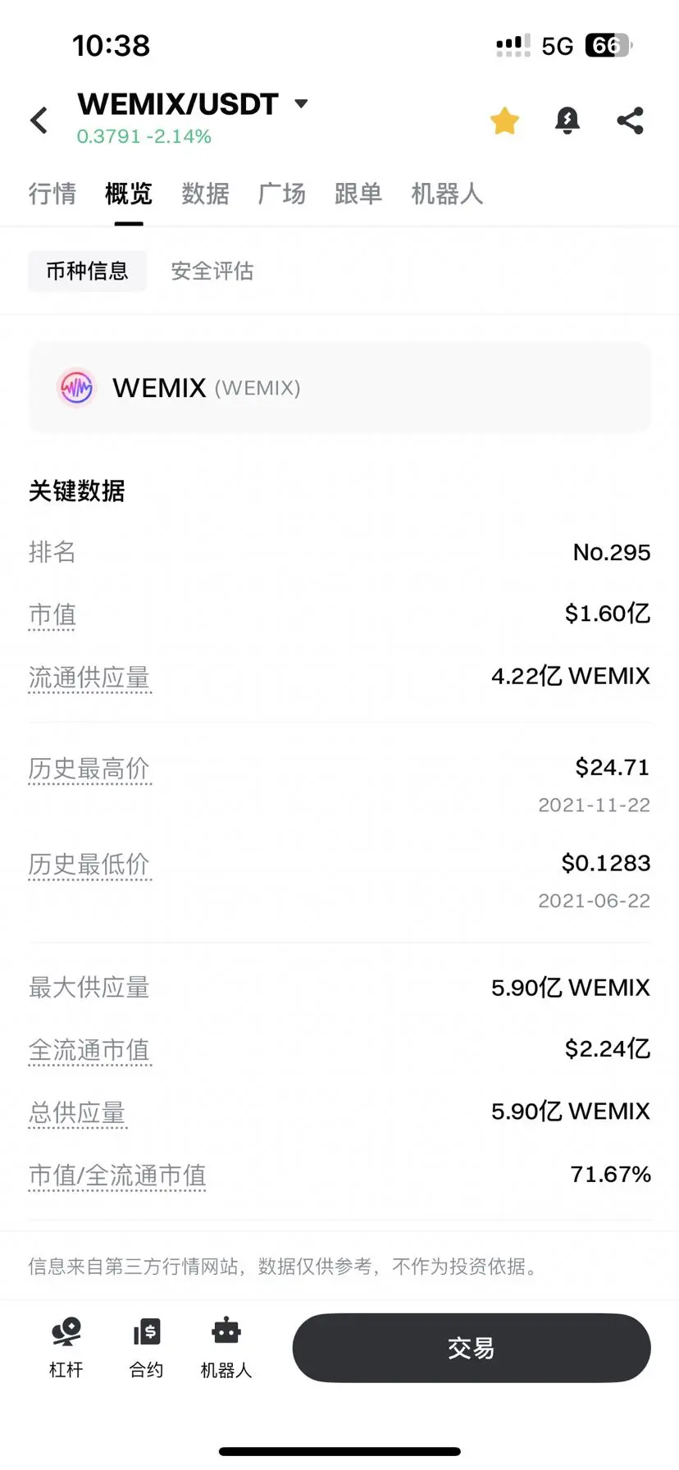Tap the WEMIX coin logo
This screenshot has height=1470, width=679.
click(x=77, y=387)
